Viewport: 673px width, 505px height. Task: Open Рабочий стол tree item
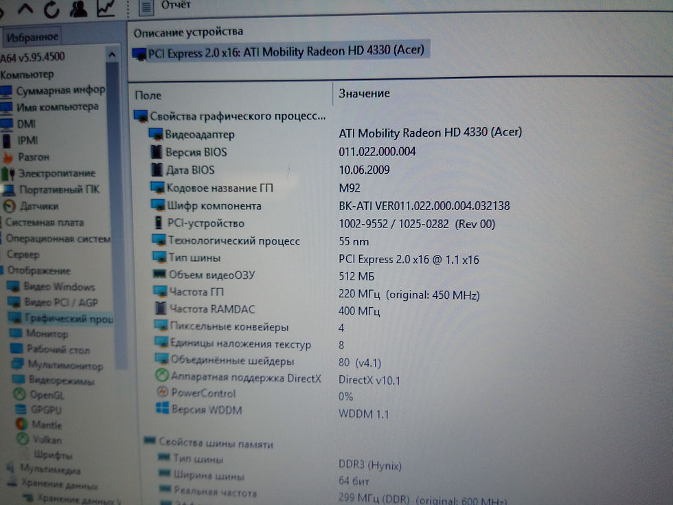49,349
